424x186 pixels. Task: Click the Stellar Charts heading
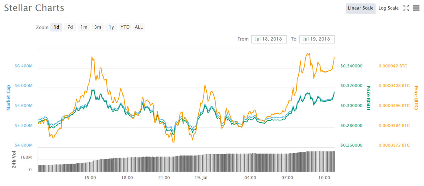click(x=34, y=8)
